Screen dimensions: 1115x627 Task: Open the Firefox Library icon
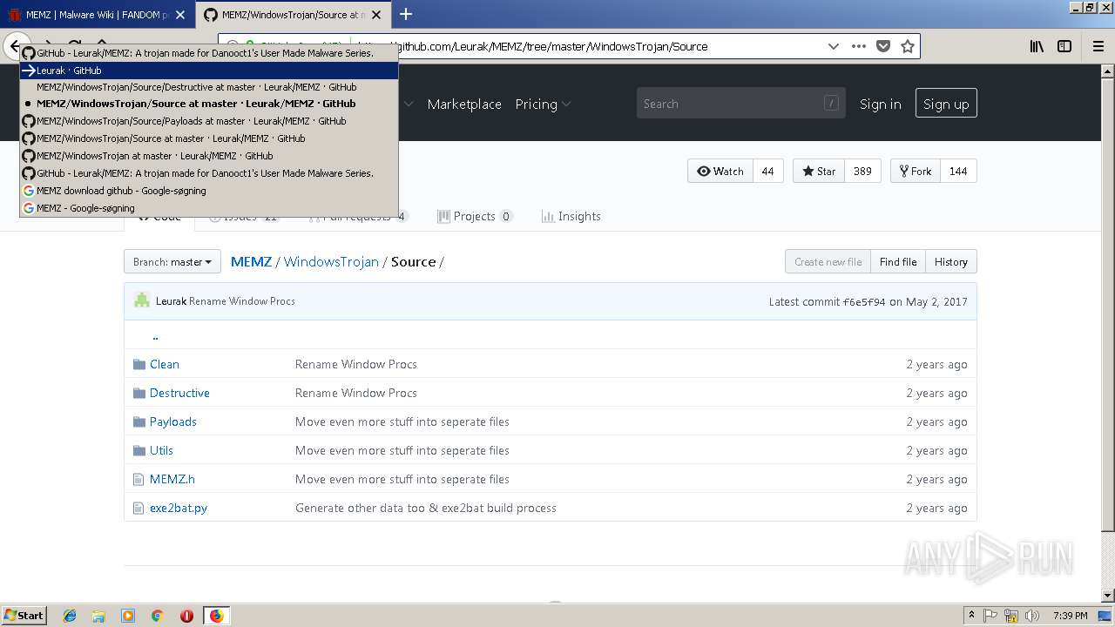[x=1037, y=46]
